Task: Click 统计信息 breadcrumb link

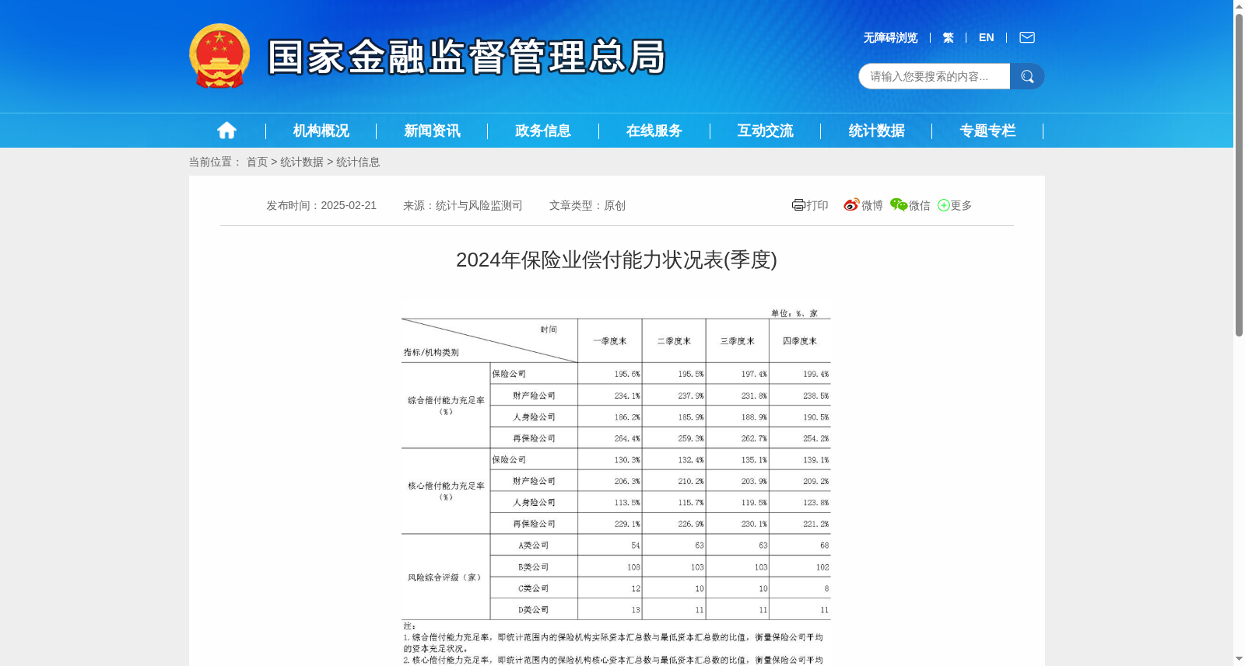Action: pos(358,162)
